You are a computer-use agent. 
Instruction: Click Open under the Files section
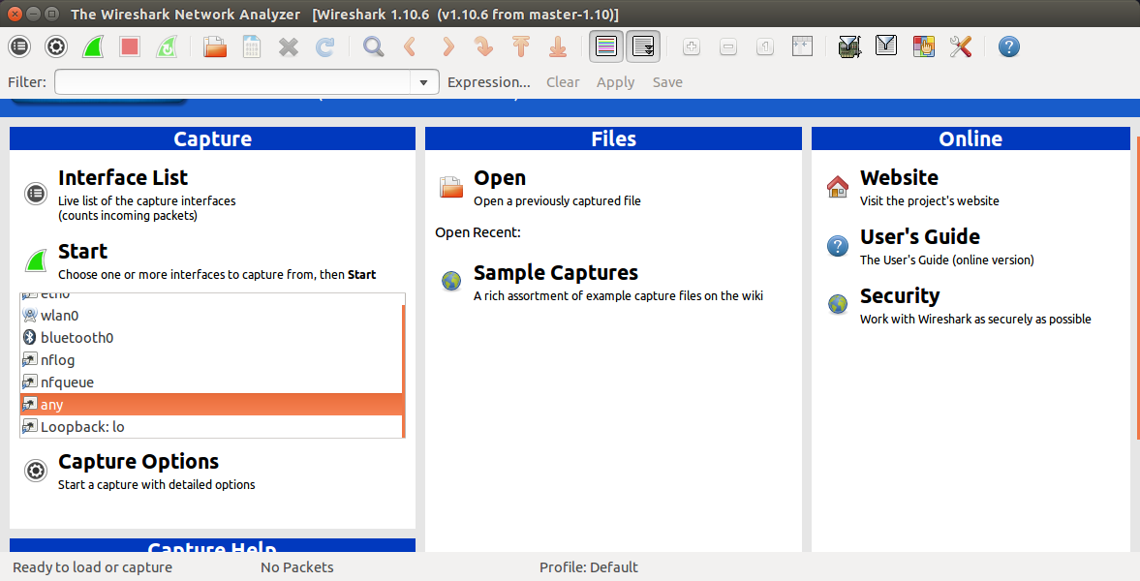[x=500, y=177]
